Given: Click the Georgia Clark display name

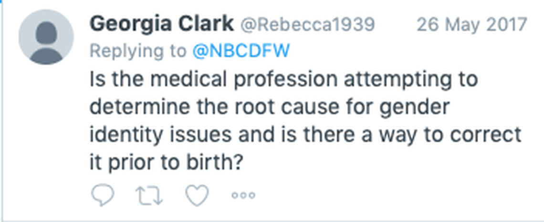Looking at the screenshot, I should (161, 23).
